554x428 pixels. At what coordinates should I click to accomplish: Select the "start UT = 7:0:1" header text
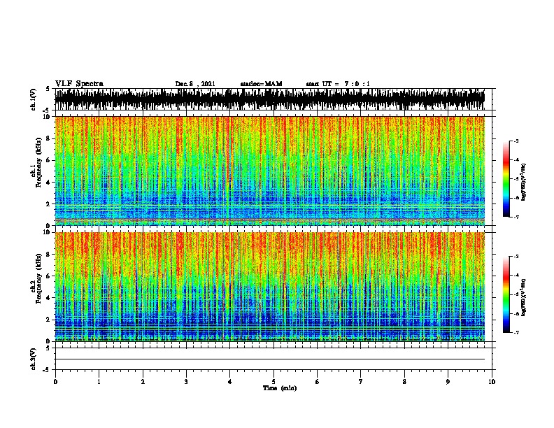338,84
